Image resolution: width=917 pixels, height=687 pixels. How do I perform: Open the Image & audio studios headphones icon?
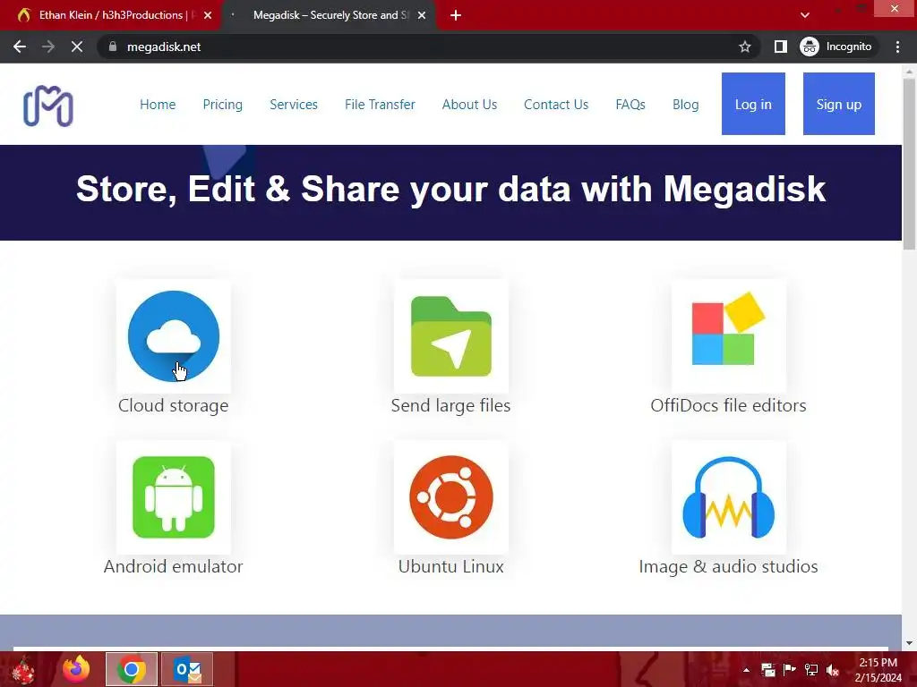coord(729,497)
